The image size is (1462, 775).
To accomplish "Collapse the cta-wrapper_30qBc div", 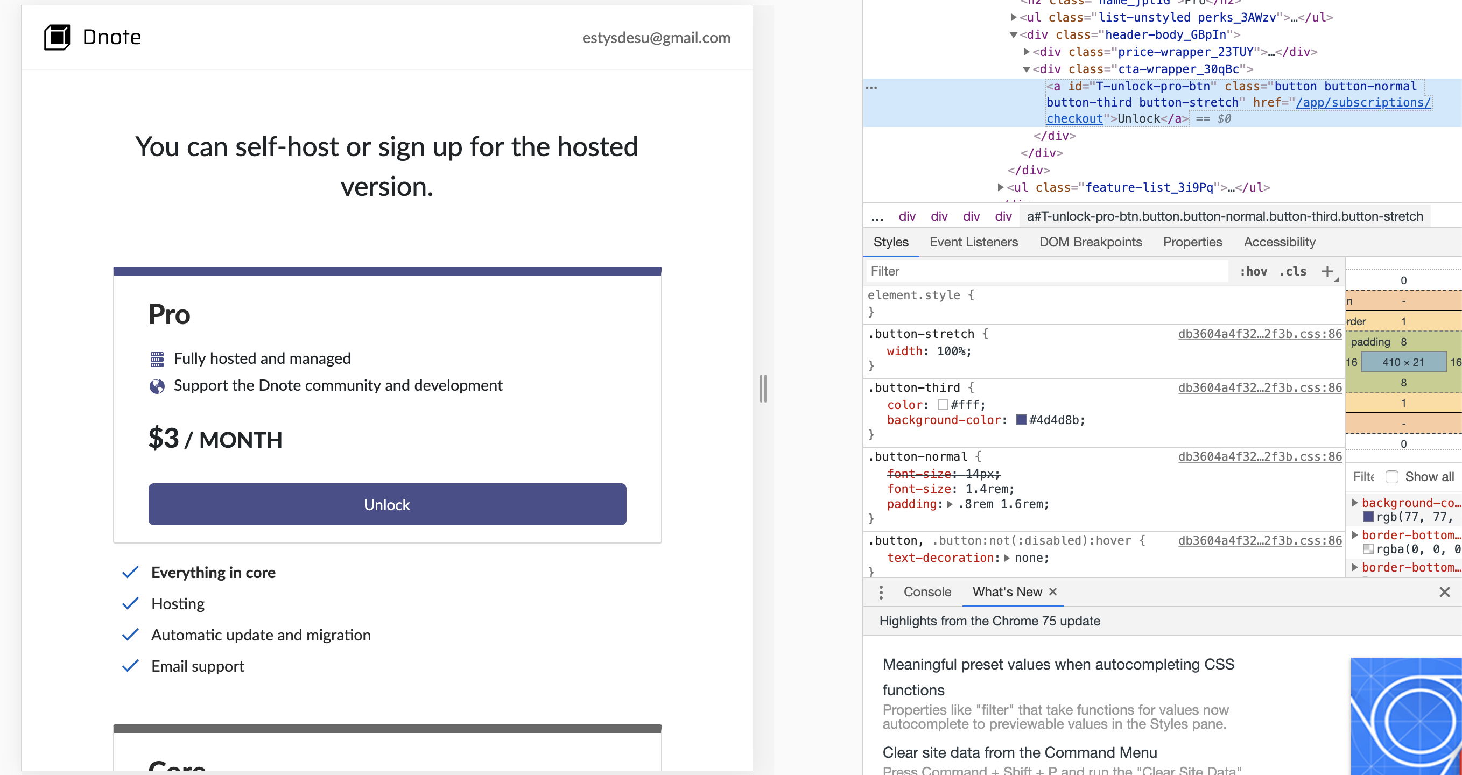I will 1027,69.
